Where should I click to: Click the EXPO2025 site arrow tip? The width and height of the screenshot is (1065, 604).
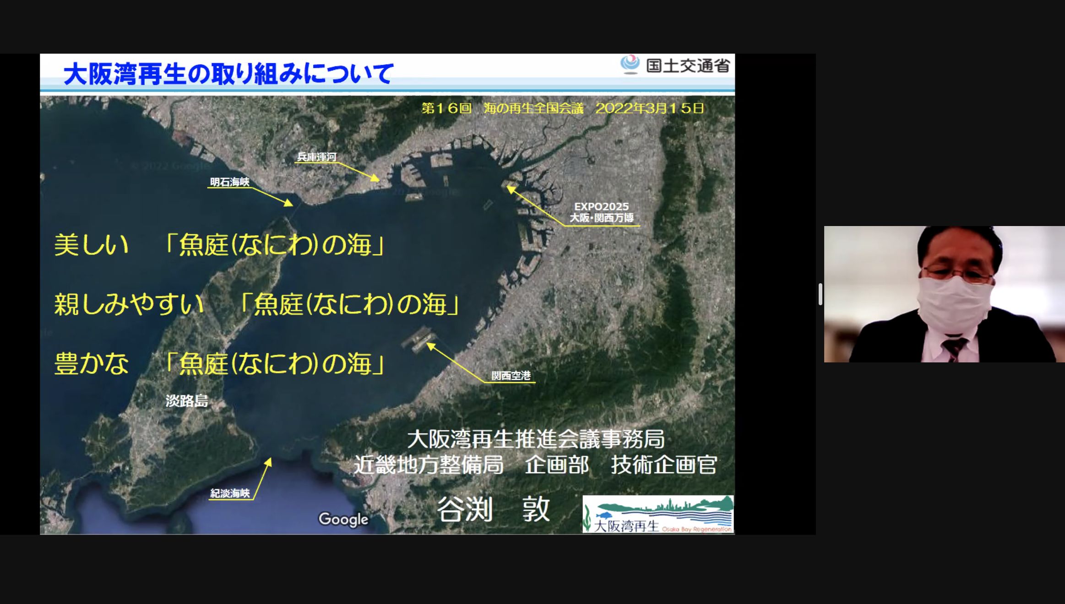tap(509, 187)
